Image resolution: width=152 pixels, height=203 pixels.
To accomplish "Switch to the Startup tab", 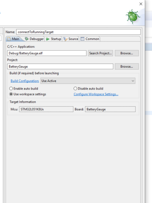I will point(53,39).
